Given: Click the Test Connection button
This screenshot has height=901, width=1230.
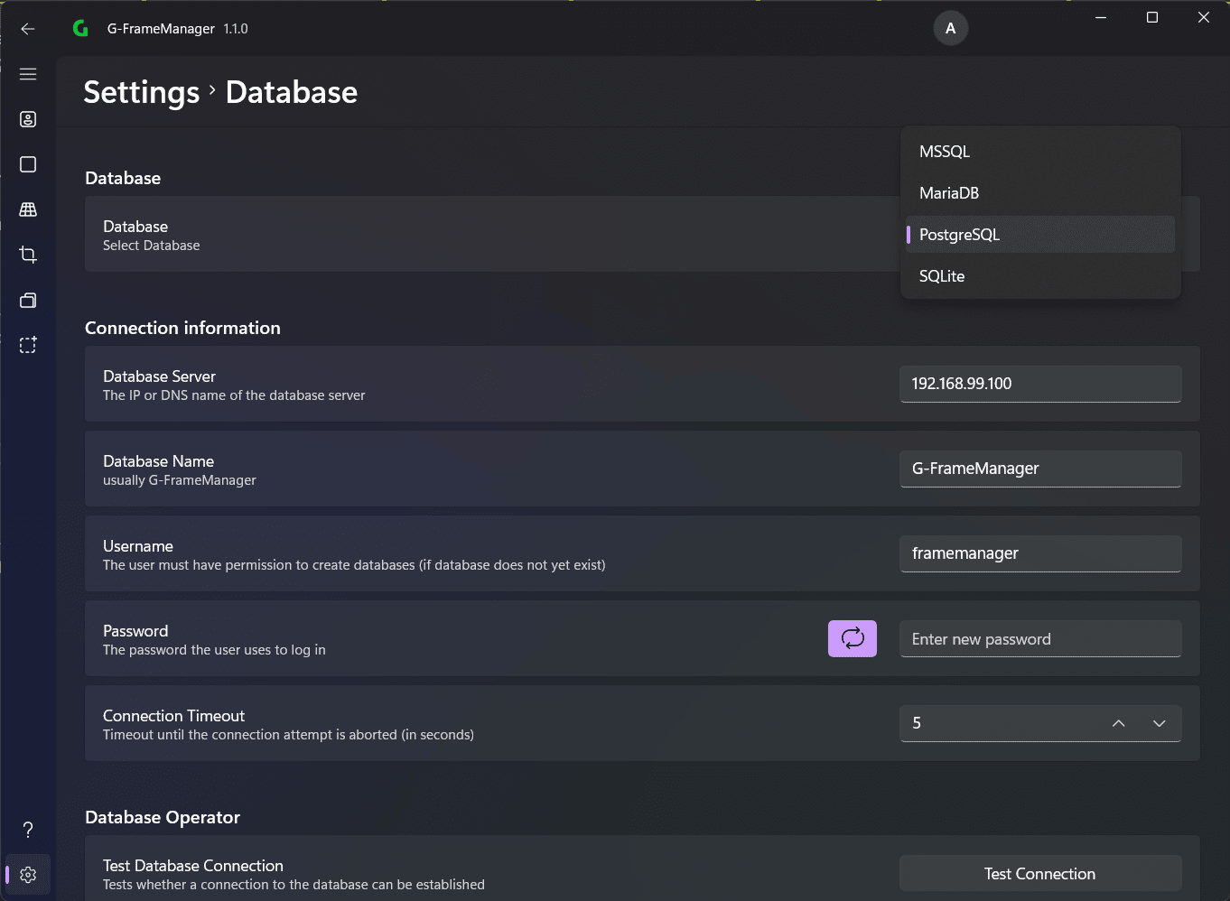Looking at the screenshot, I should (1040, 874).
